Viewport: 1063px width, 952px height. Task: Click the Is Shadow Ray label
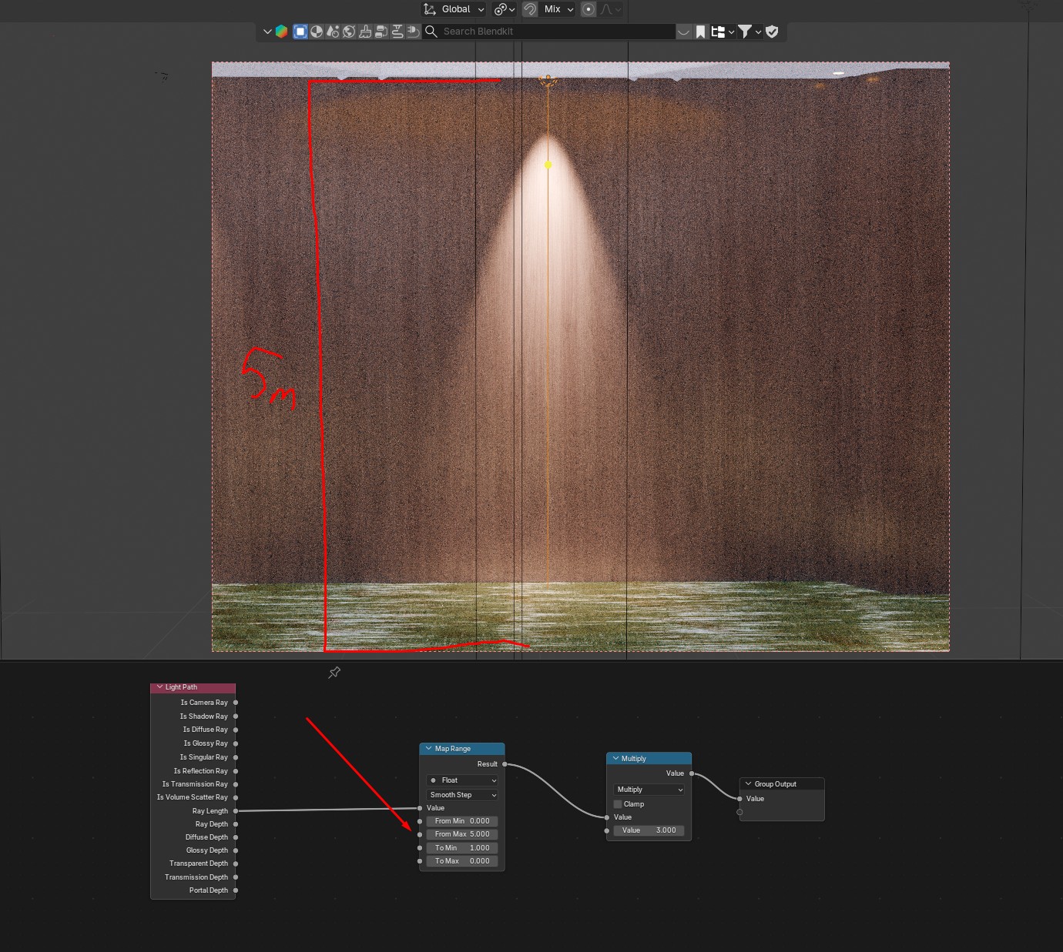(204, 717)
